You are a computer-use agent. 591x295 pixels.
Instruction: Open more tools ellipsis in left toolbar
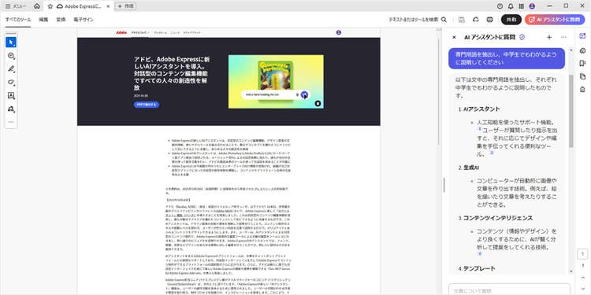pyautogui.click(x=11, y=122)
